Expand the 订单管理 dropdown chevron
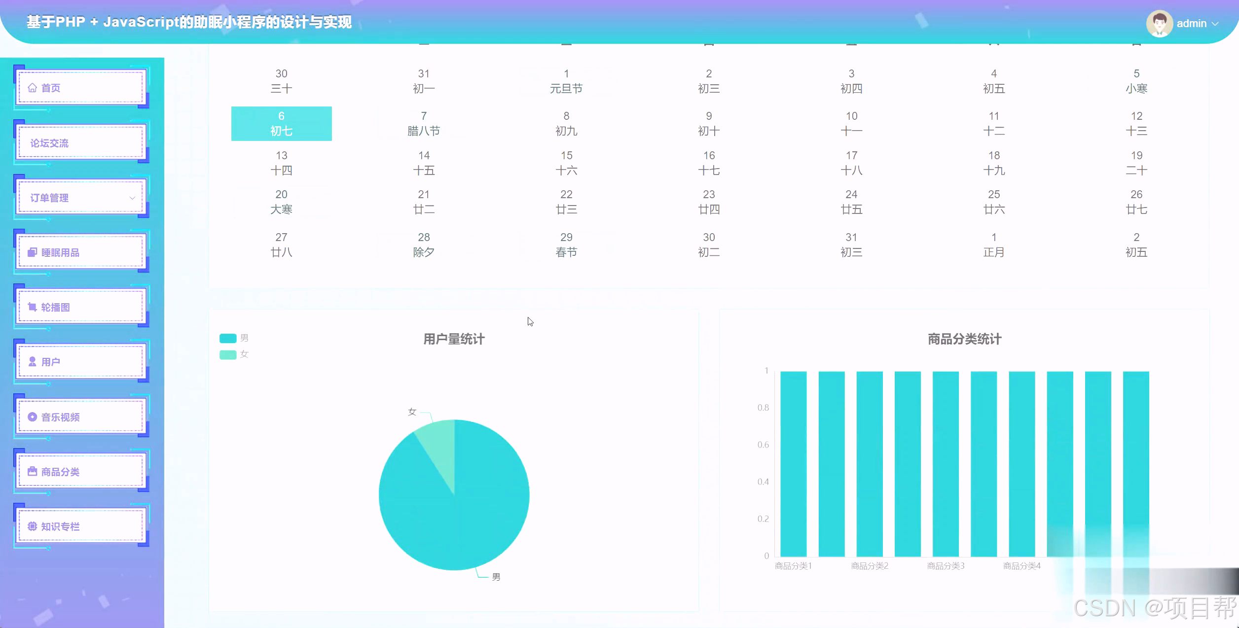The image size is (1239, 628). (132, 198)
